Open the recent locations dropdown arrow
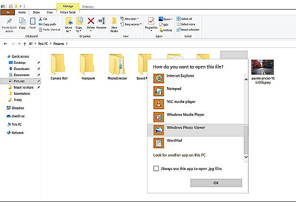This screenshot has height=202, width=296. click(20, 44)
